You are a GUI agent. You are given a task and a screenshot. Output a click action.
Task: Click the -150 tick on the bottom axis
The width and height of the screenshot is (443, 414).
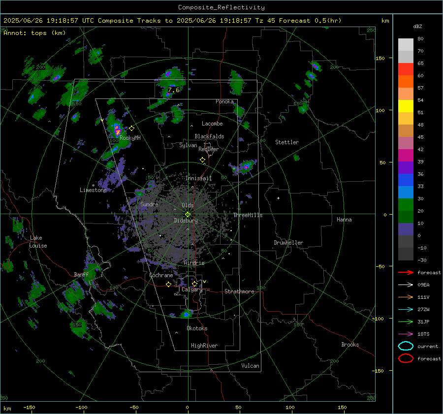point(29,407)
